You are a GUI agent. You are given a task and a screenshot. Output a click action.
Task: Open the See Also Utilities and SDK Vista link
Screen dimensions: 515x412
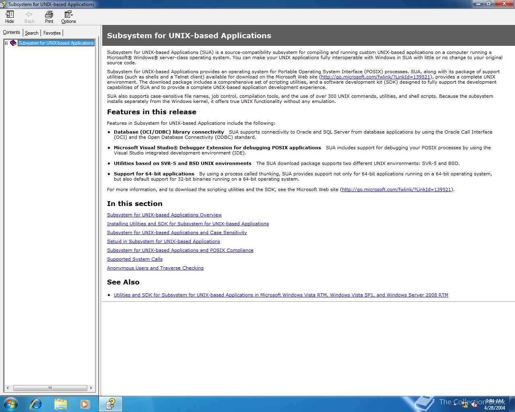click(x=281, y=295)
